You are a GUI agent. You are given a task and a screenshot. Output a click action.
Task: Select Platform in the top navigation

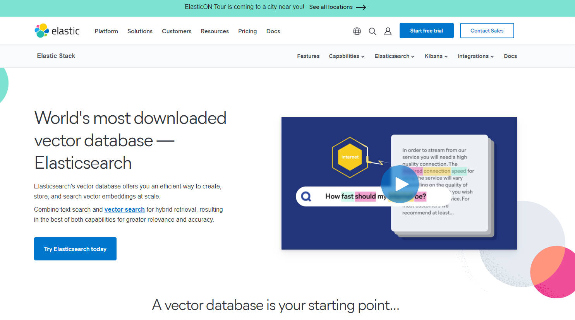[106, 31]
